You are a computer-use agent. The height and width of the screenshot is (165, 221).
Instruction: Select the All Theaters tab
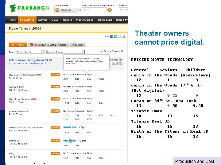(x=18, y=45)
